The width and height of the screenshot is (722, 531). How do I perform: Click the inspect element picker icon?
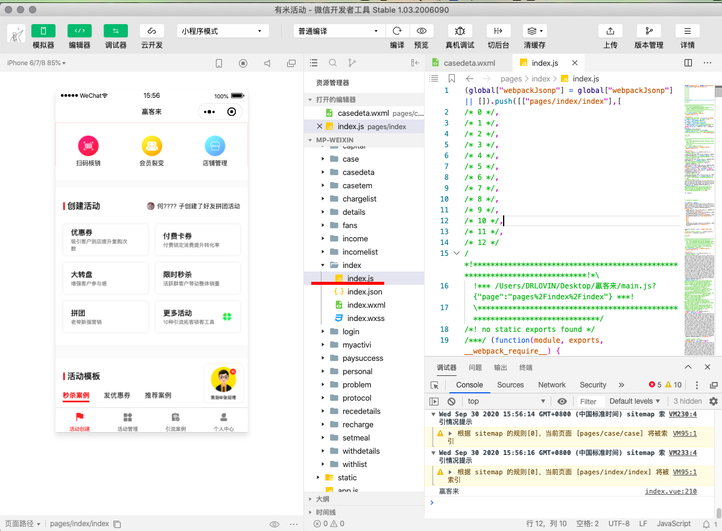435,385
